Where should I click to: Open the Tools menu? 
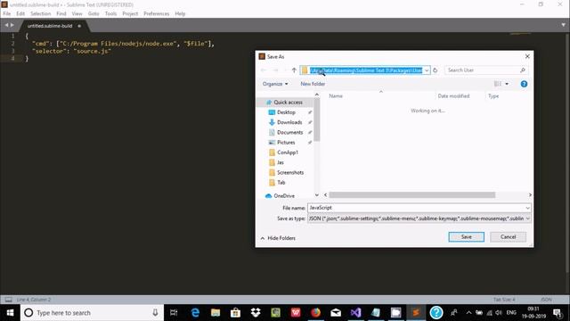pos(110,13)
